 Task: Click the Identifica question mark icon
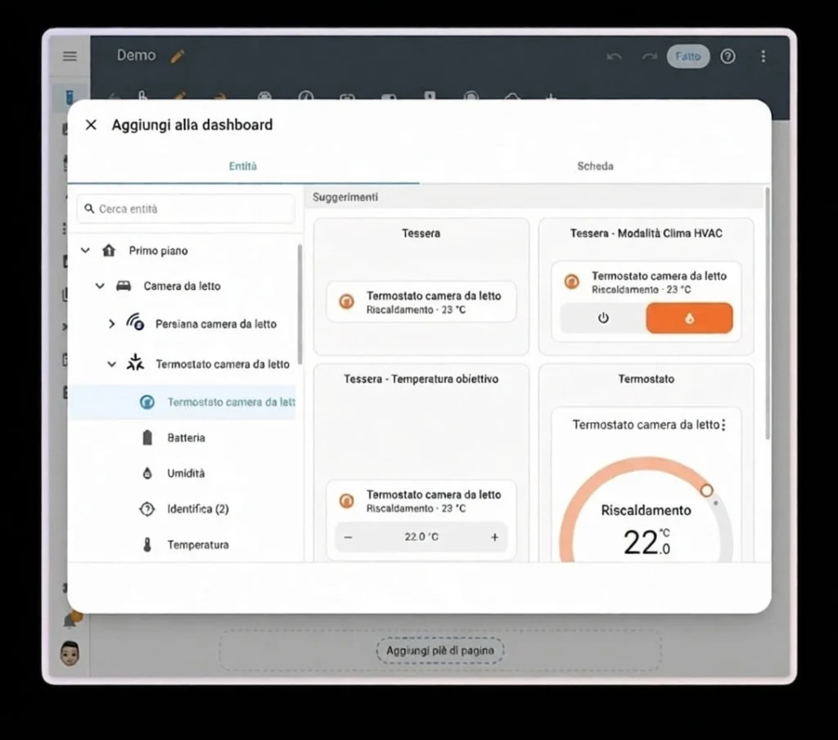pyautogui.click(x=147, y=509)
